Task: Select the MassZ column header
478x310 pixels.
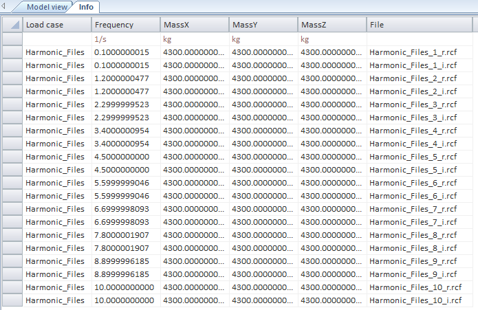Action: 332,25
